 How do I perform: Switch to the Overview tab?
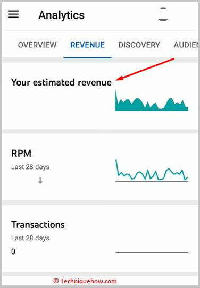tap(37, 45)
